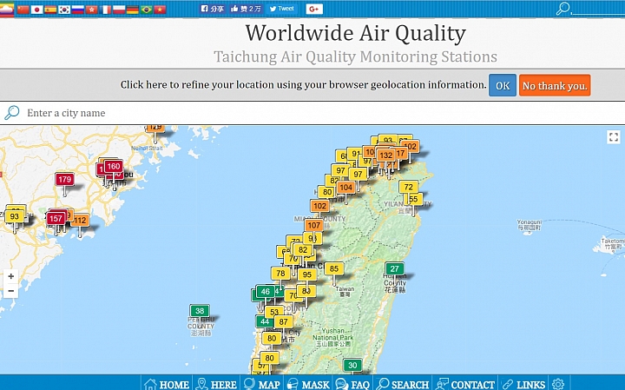Switch language with the France flag
625x390 pixels.
click(105, 10)
